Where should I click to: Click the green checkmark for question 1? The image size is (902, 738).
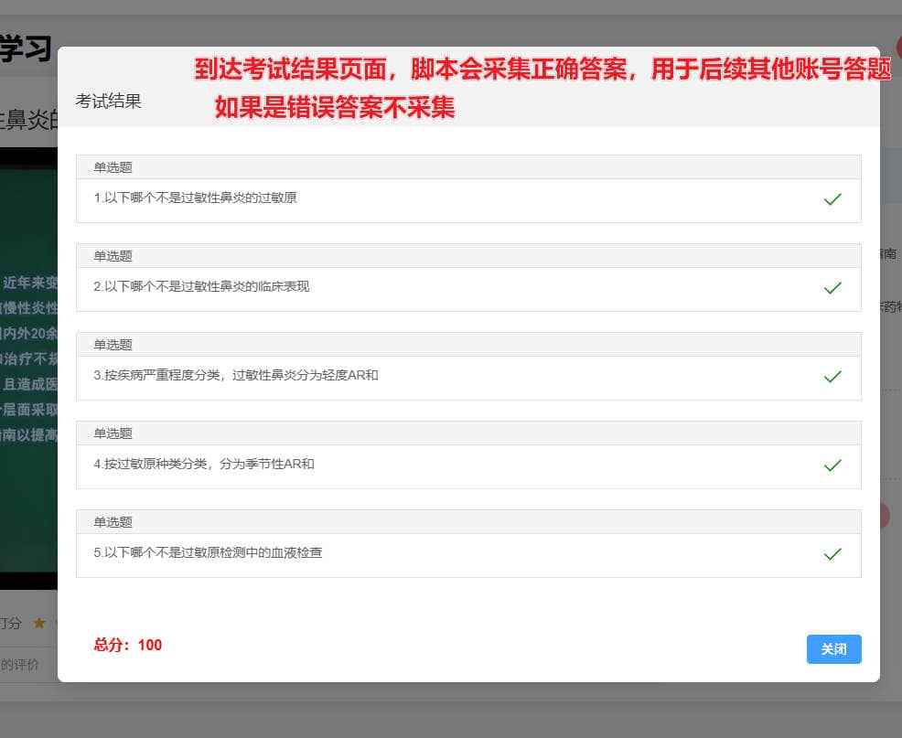(832, 199)
